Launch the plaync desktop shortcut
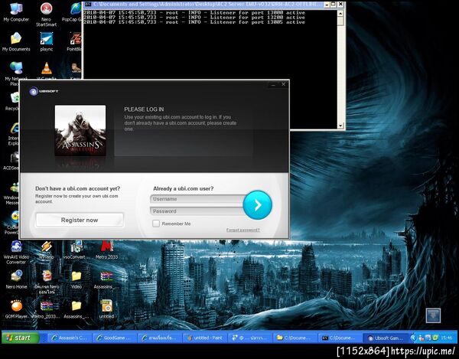 click(46, 41)
